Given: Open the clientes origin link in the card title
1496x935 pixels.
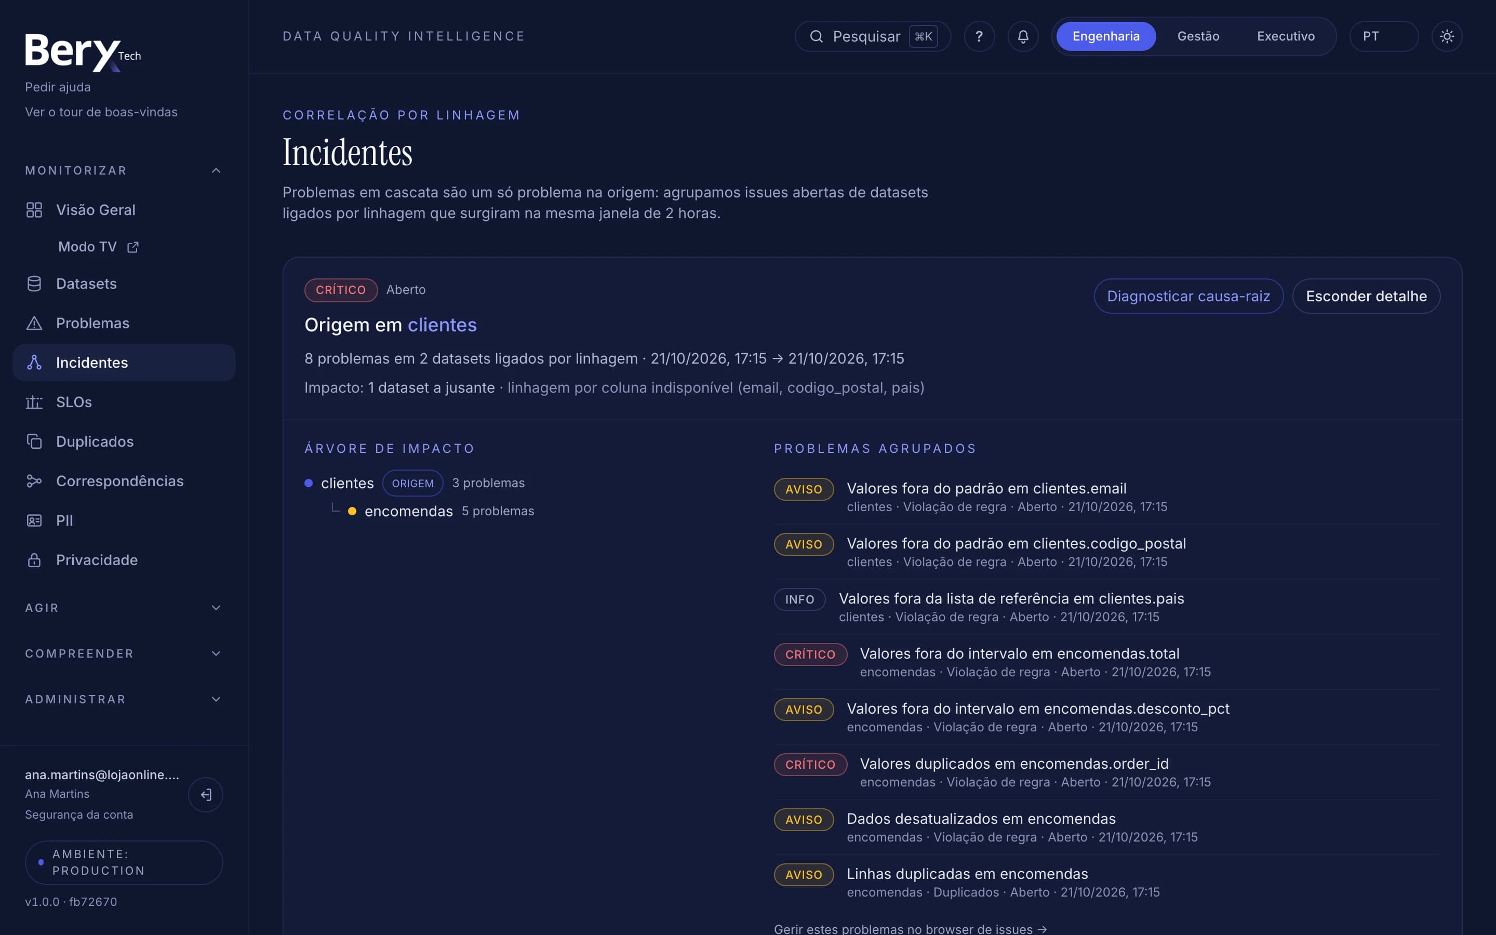Looking at the screenshot, I should coord(442,325).
